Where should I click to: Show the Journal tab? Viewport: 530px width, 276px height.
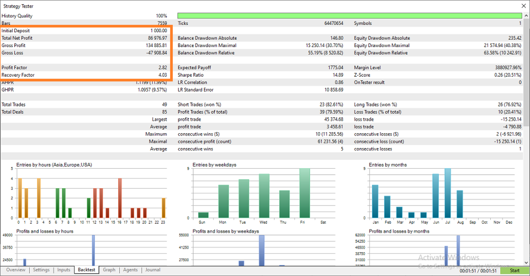tap(153, 270)
